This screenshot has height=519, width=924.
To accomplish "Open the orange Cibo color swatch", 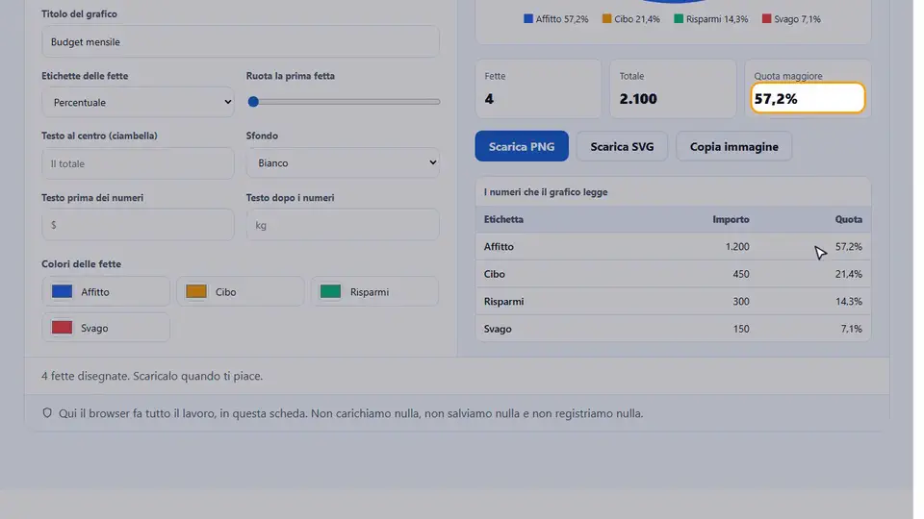I will click(x=196, y=292).
